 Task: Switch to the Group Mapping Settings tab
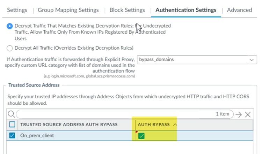[x=68, y=10]
